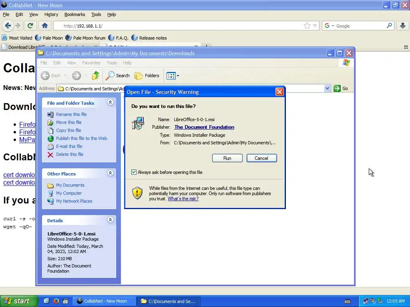Collapse the Details panel

click(111, 220)
